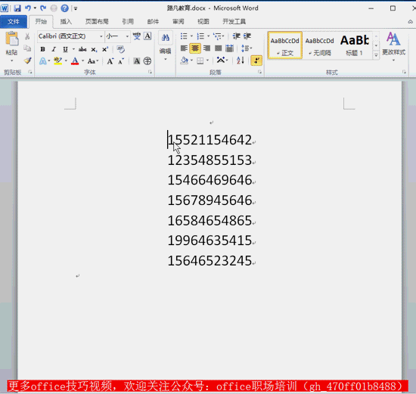Apply strikethrough formatting (abc)

click(x=82, y=49)
